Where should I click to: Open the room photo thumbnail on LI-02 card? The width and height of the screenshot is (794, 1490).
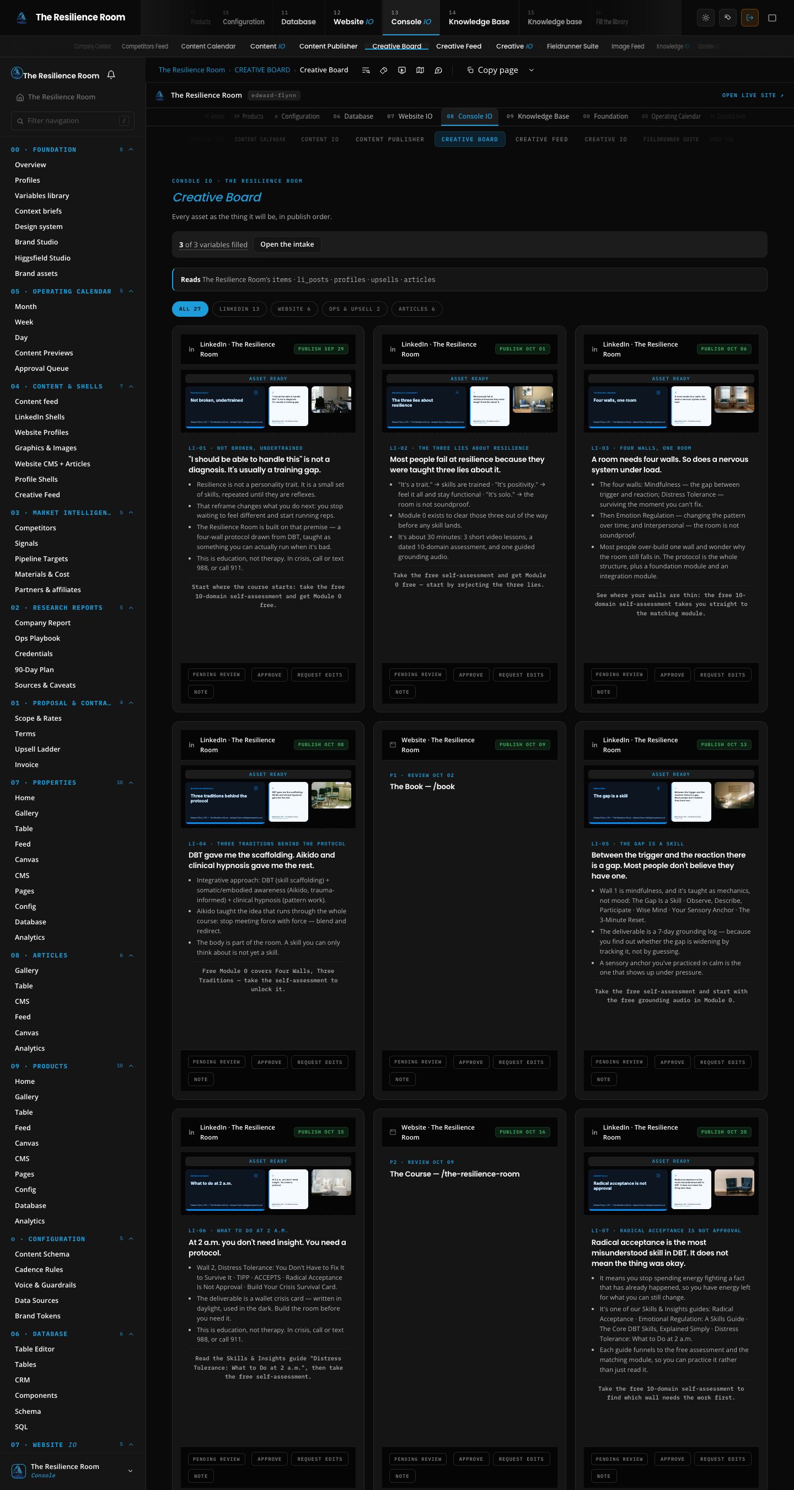coord(533,400)
